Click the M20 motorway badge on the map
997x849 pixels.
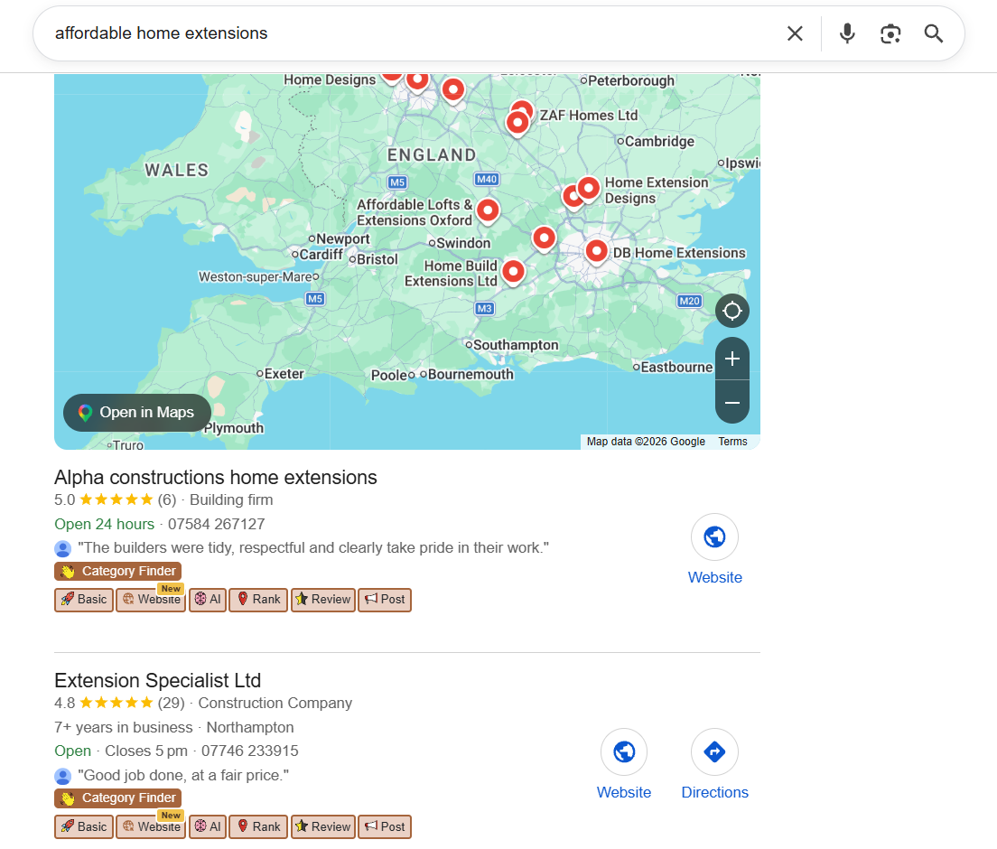(x=689, y=302)
